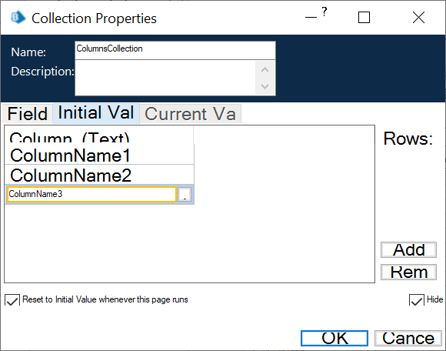This screenshot has height=351, width=446.
Task: Select the Initial Values tab
Action: click(x=96, y=113)
